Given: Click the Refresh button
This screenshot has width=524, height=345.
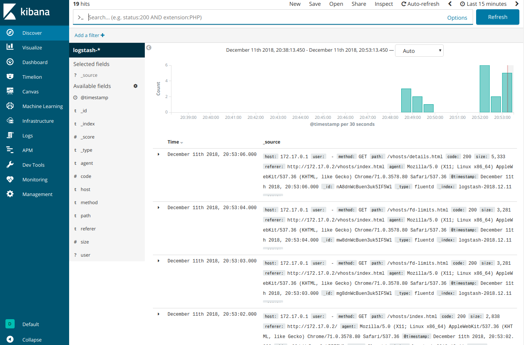Looking at the screenshot, I should pos(497,17).
